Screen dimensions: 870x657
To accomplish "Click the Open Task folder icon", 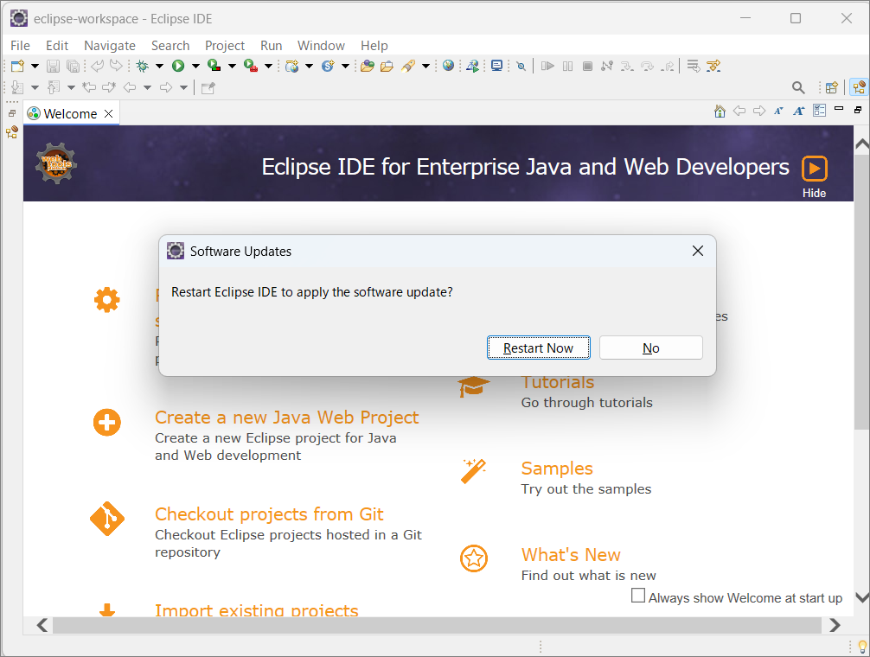I will click(387, 66).
